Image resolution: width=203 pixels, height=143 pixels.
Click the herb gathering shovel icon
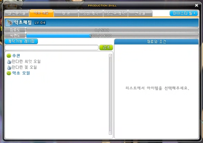pyautogui.click(x=10, y=23)
